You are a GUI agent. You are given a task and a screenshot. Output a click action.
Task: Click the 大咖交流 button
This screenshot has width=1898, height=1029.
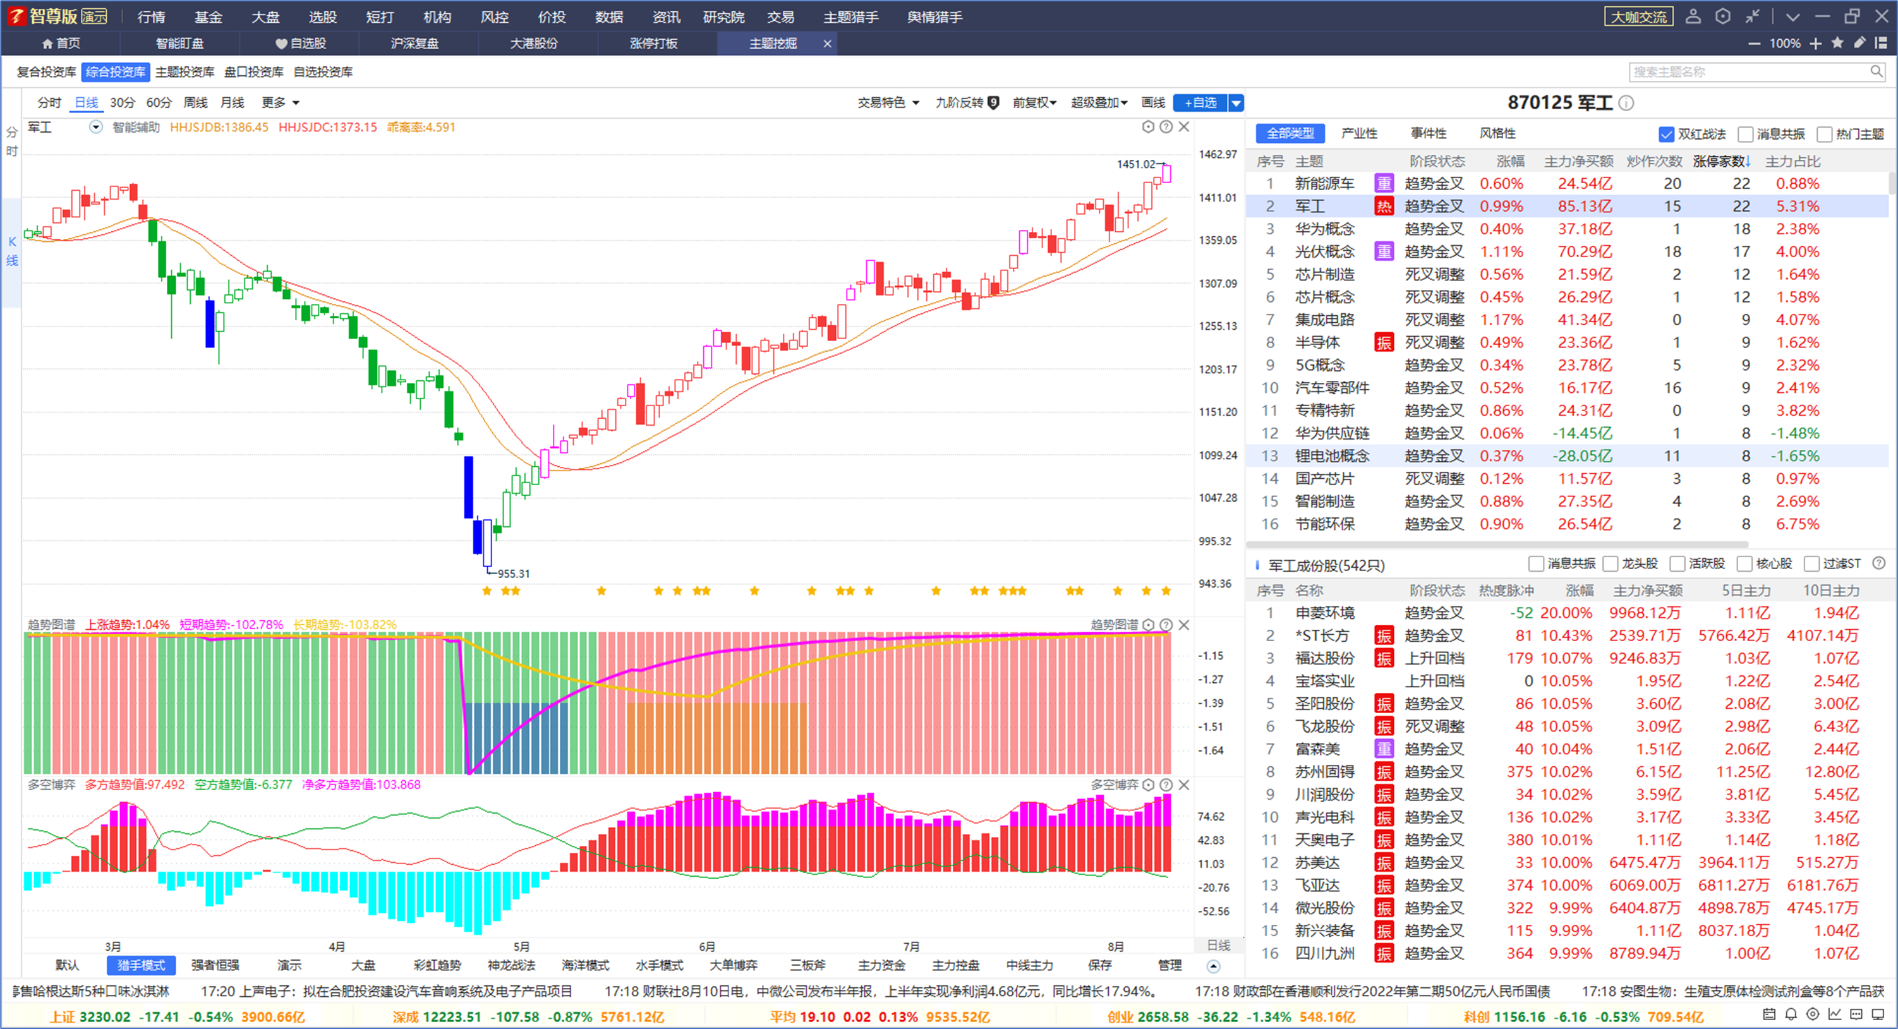(x=1639, y=16)
